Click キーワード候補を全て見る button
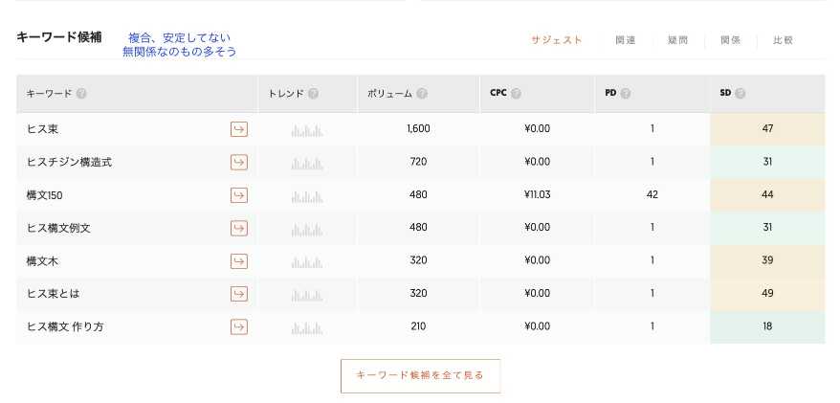 pos(421,375)
